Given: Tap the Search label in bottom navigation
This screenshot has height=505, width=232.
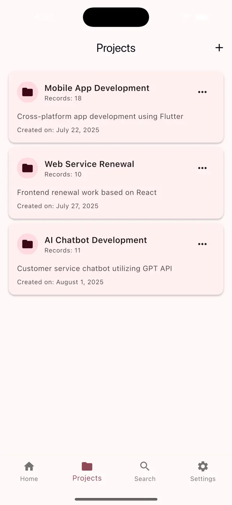Looking at the screenshot, I should coord(145,479).
